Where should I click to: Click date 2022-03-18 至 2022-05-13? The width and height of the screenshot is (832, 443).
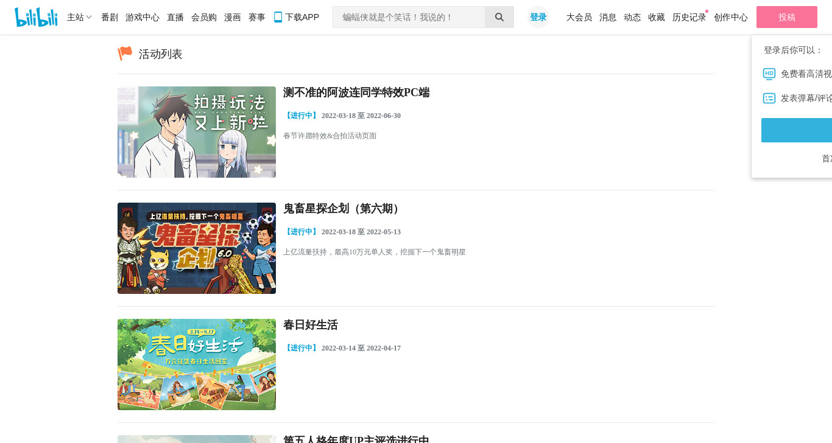tap(361, 232)
